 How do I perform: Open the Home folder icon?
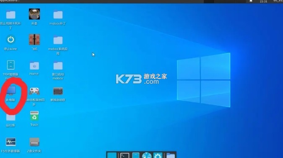tap(34, 66)
